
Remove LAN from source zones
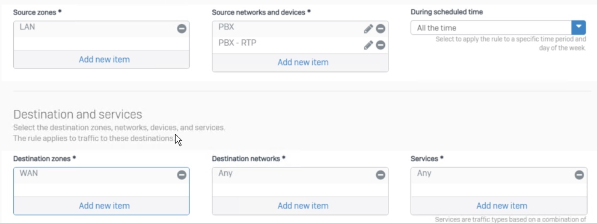(182, 29)
